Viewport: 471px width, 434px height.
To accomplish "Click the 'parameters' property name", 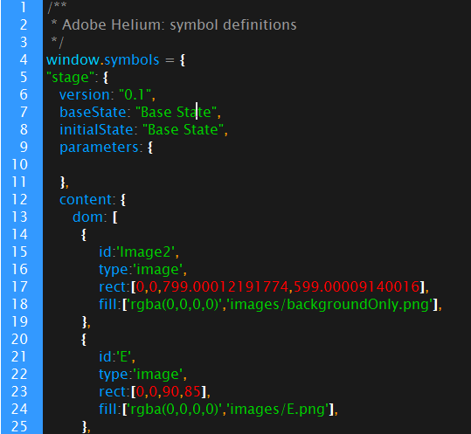I will click(99, 148).
